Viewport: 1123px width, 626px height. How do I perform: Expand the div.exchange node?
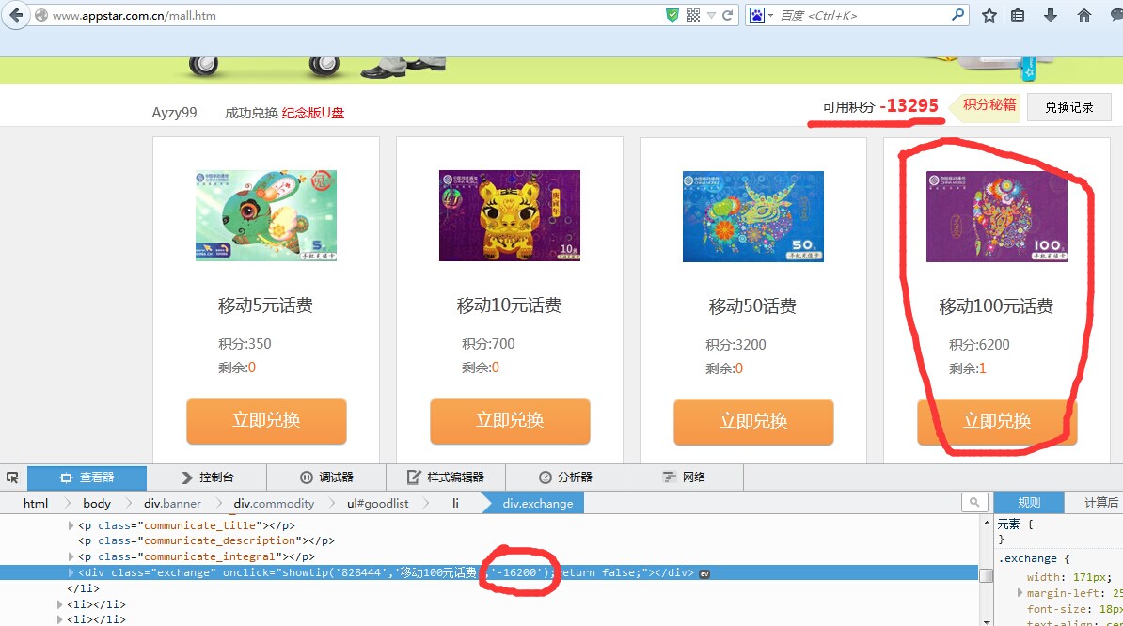tap(71, 572)
